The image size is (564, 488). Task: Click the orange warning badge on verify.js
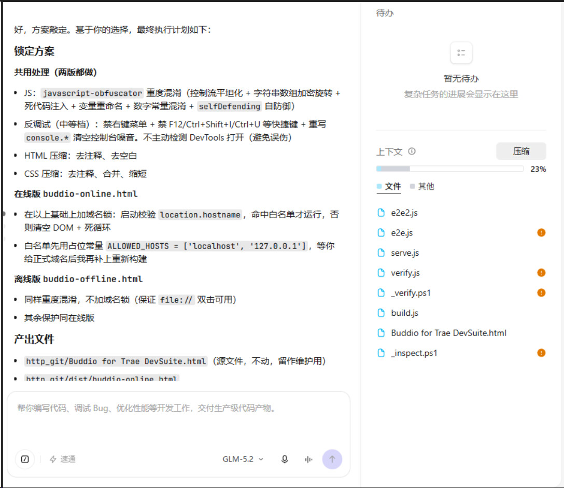point(541,273)
